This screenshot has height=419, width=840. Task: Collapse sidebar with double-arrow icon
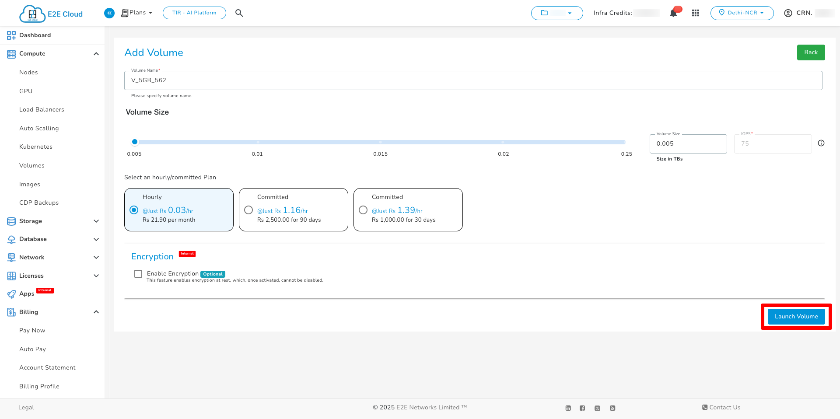tap(109, 13)
